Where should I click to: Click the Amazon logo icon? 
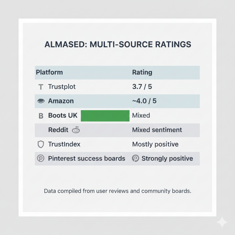tap(41, 101)
